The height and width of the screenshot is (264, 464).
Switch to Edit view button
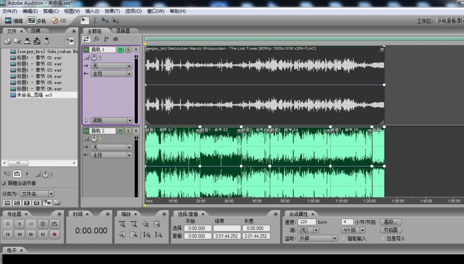tap(14, 21)
